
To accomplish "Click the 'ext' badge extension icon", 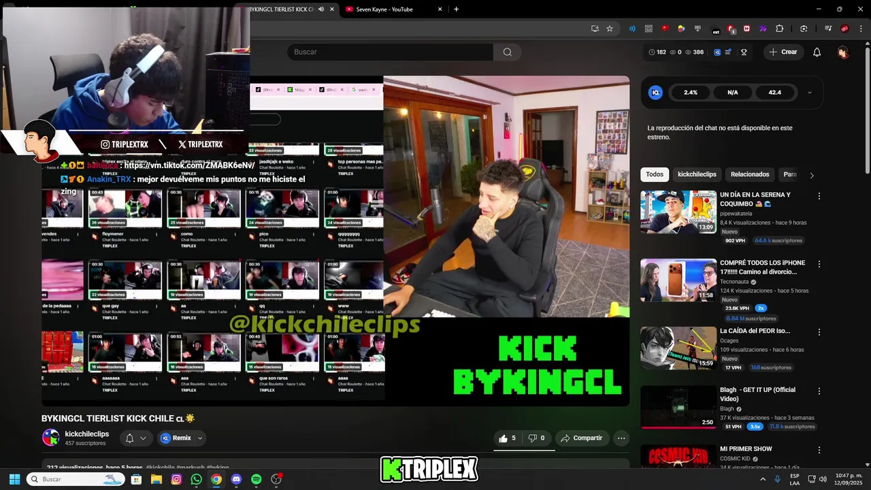I will coord(715,29).
